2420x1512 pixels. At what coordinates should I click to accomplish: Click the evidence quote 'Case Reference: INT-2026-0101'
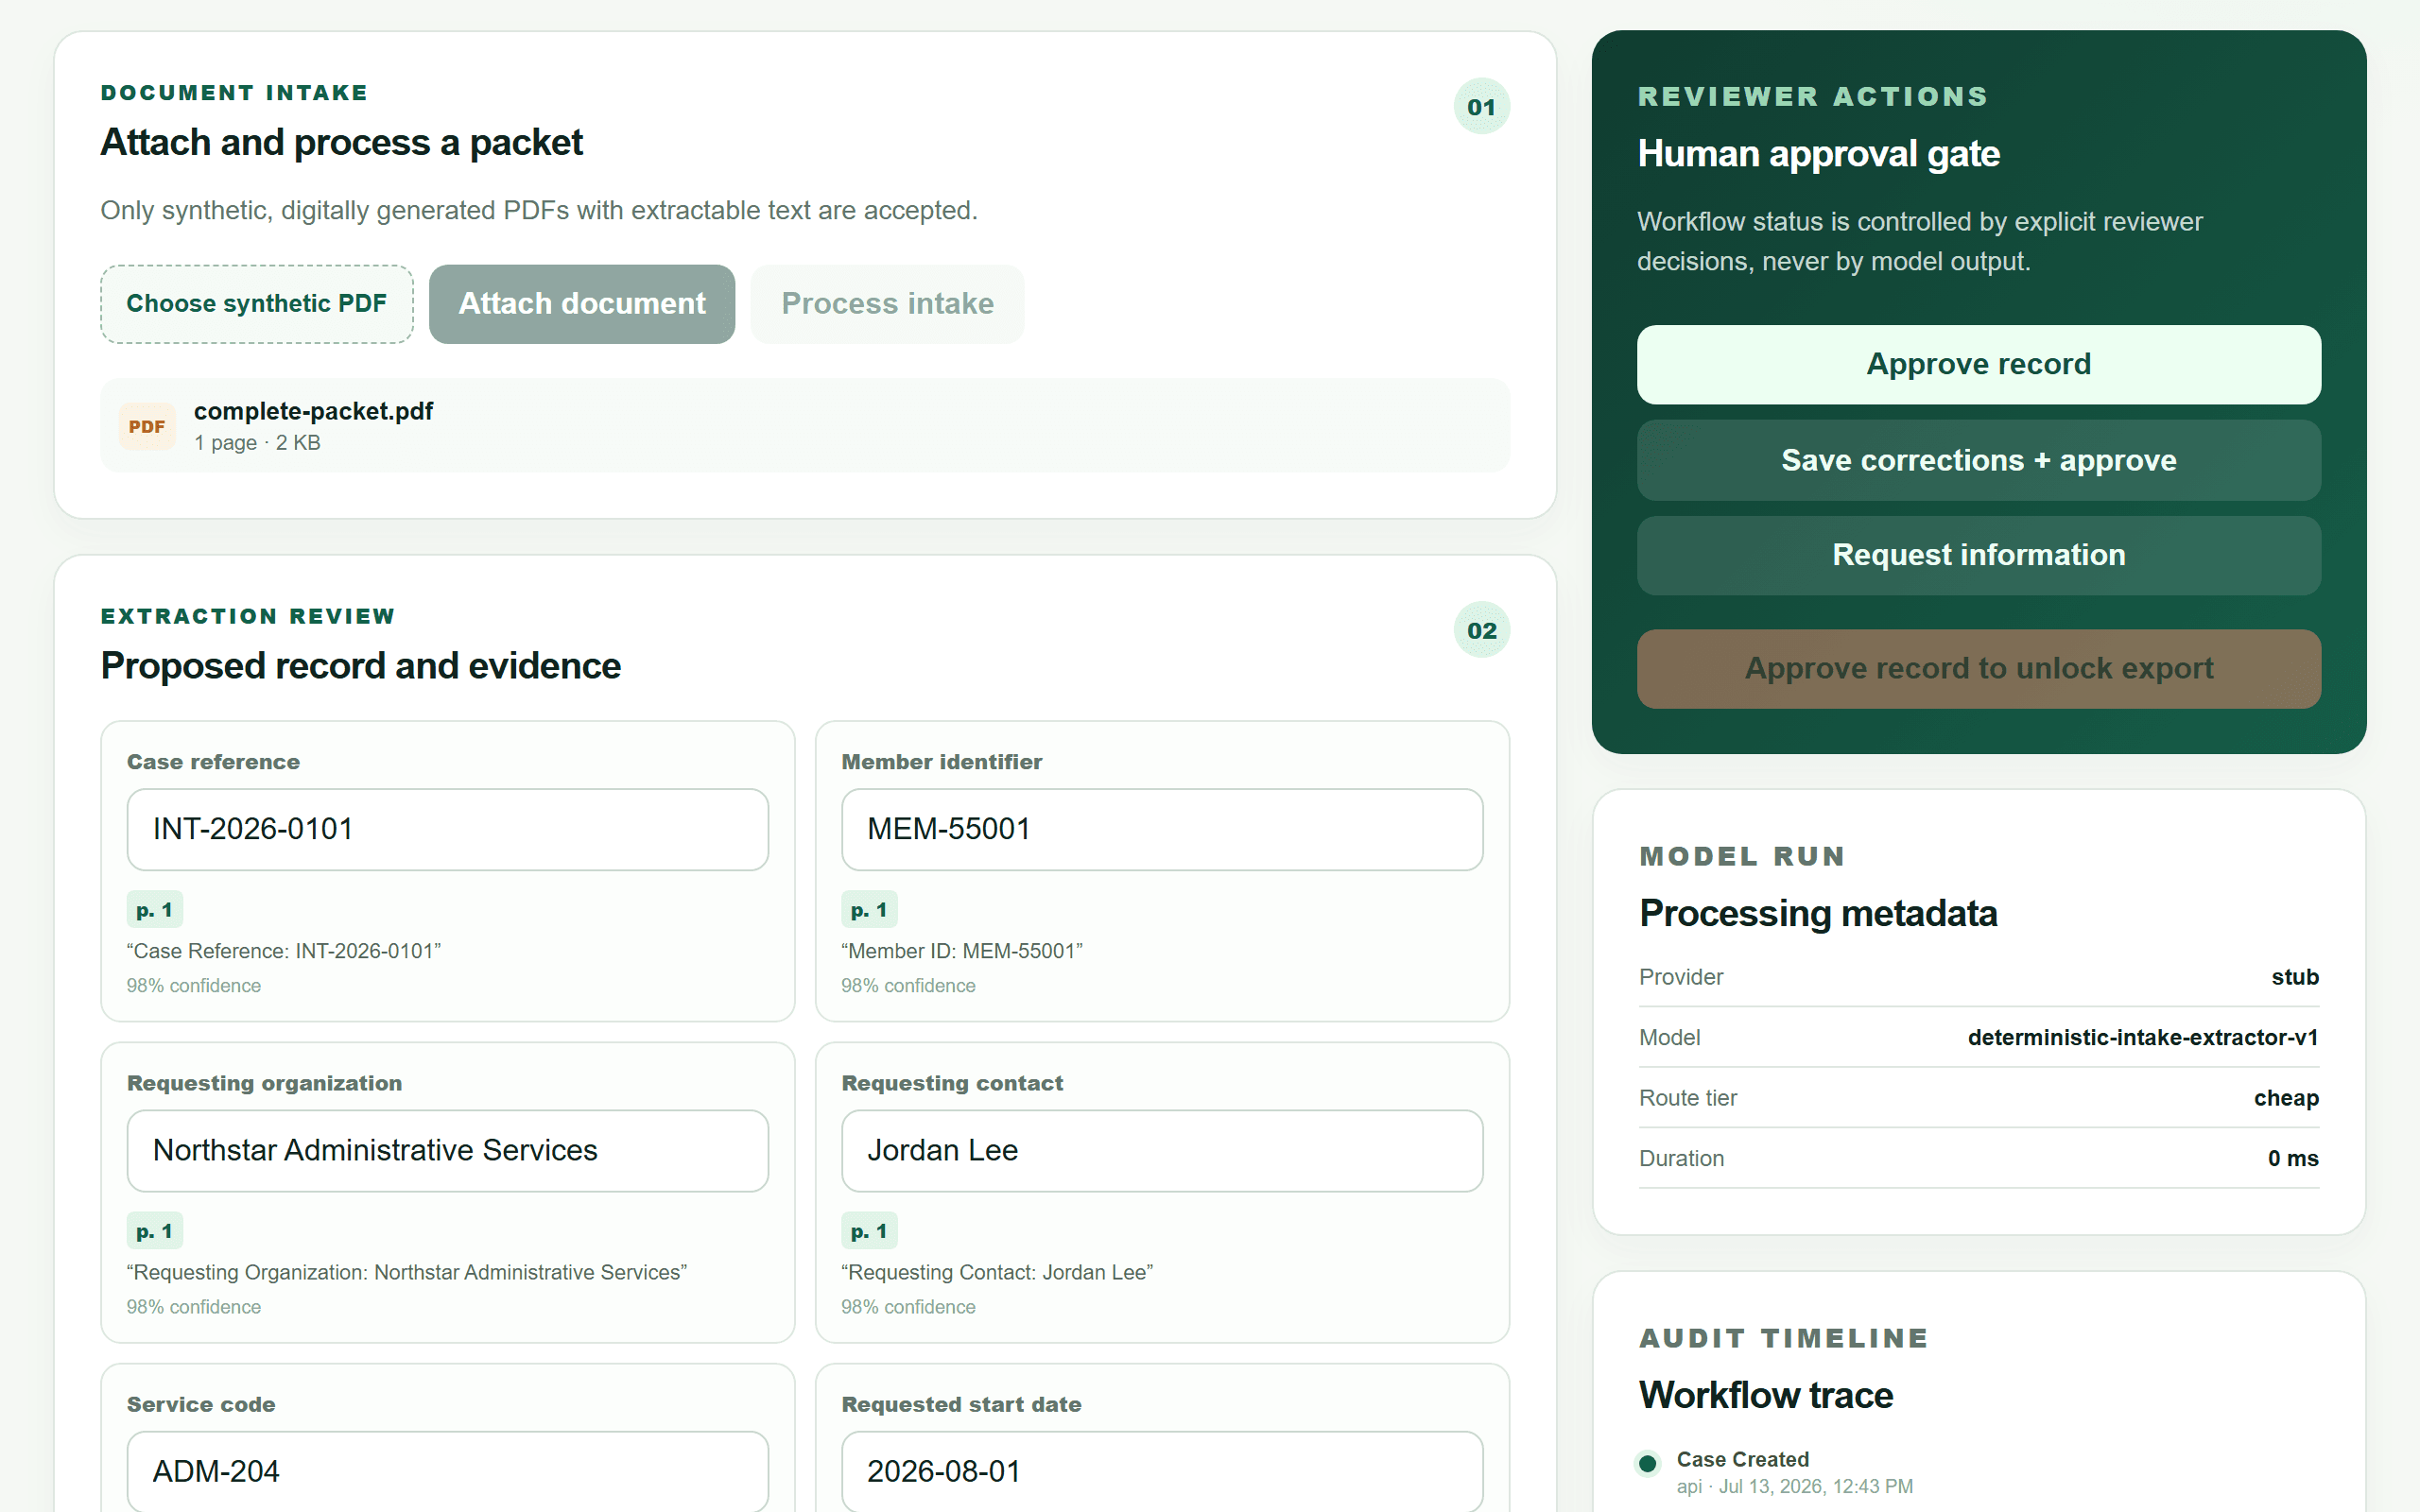[284, 951]
